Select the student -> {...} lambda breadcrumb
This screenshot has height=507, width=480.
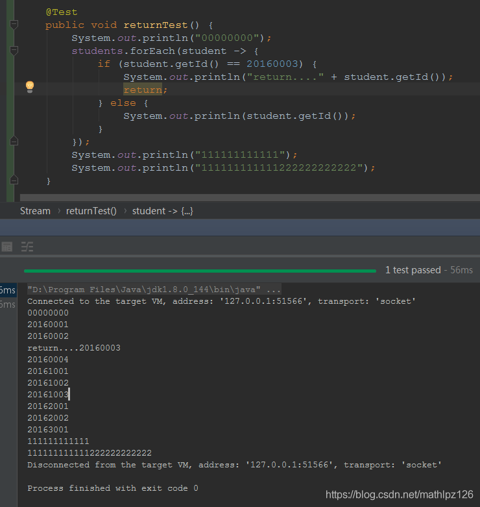tap(162, 211)
